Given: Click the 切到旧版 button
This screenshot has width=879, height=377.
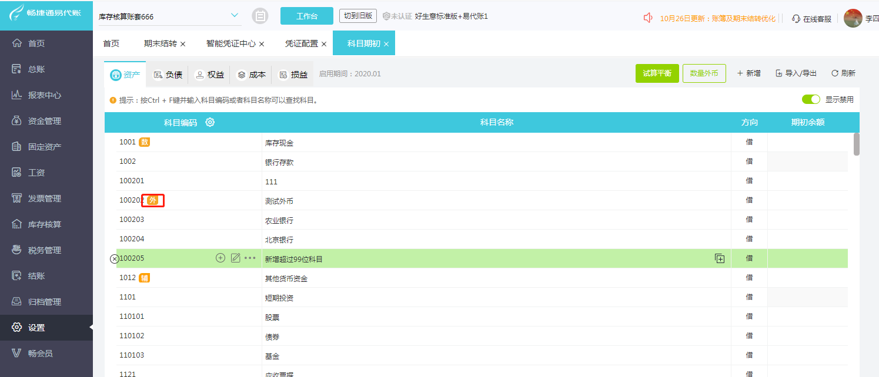Looking at the screenshot, I should pyautogui.click(x=358, y=16).
